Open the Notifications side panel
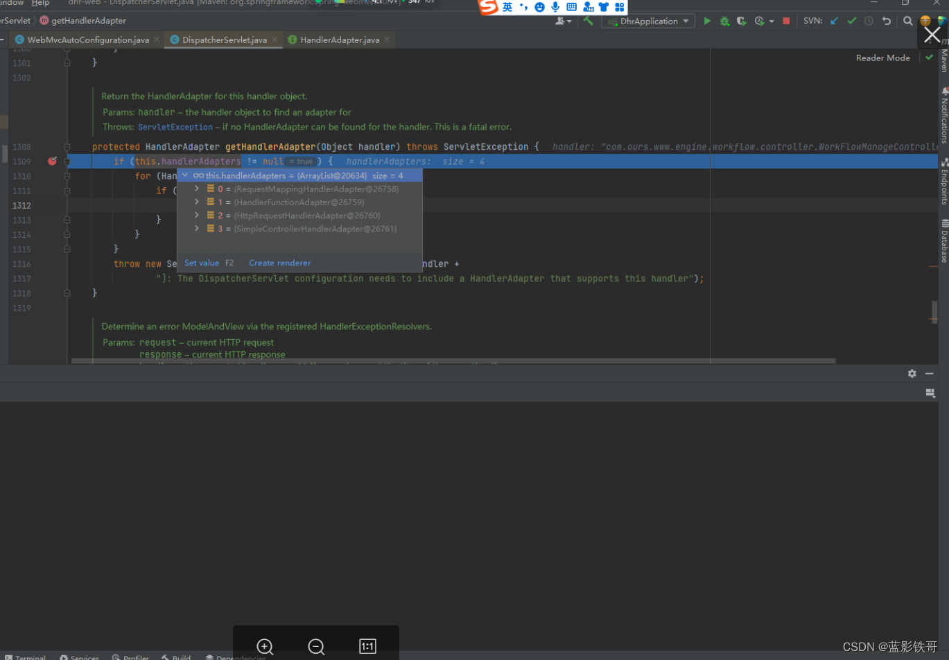Image resolution: width=949 pixels, height=660 pixels. [943, 115]
